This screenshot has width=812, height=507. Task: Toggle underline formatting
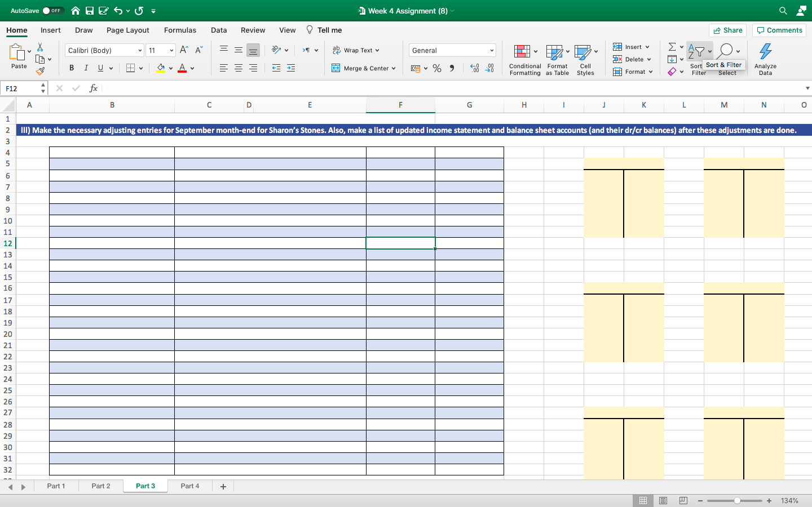[101, 68]
